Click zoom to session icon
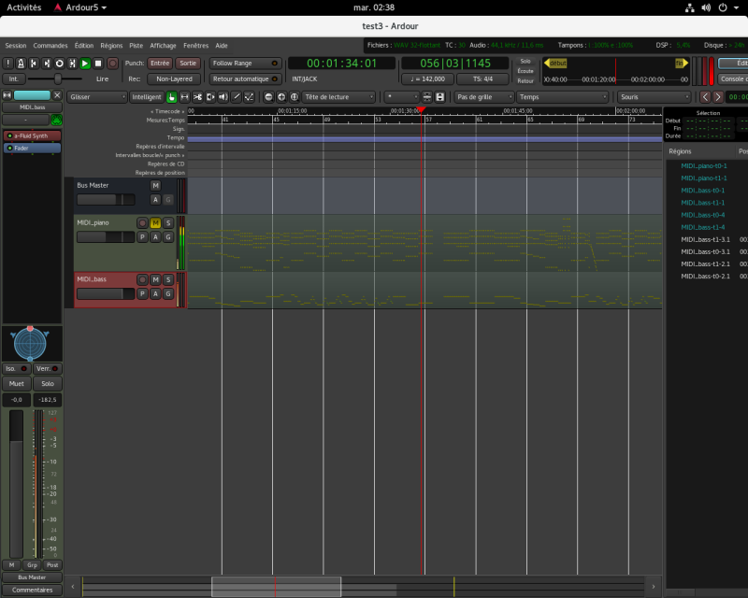Screen dimensions: 748x598 tap(295, 97)
